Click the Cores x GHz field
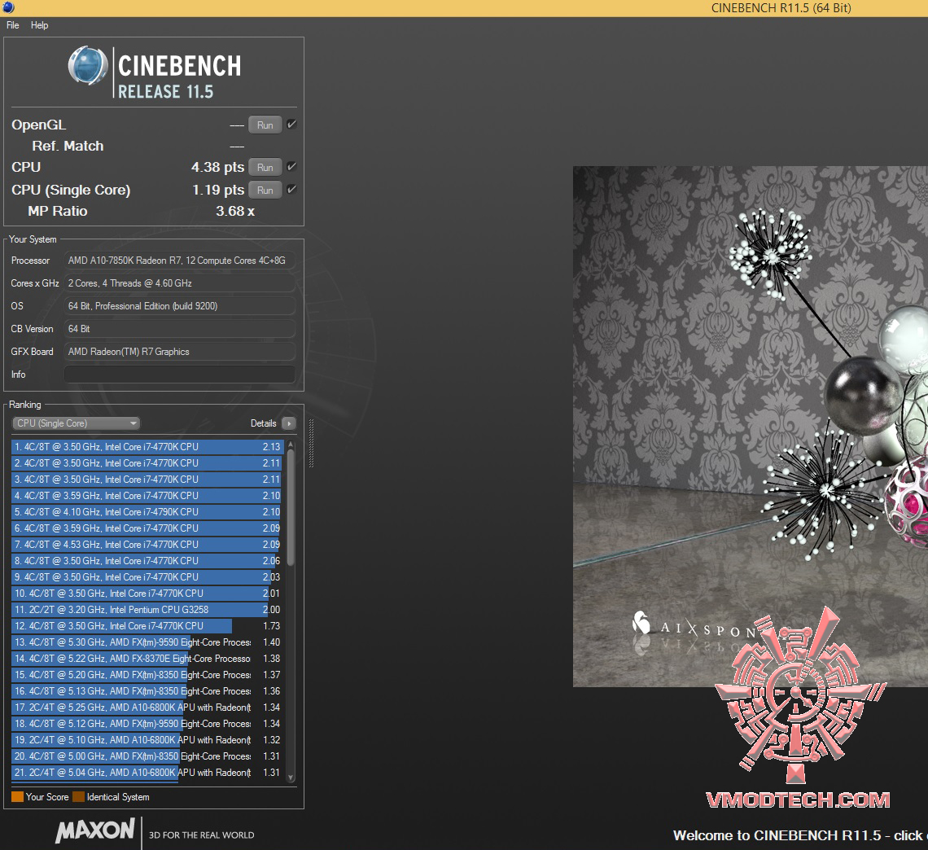The width and height of the screenshot is (928, 850). click(x=179, y=283)
